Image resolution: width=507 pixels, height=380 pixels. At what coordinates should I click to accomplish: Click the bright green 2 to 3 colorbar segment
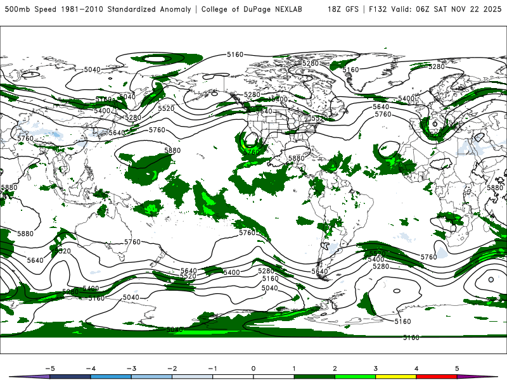pyautogui.click(x=355, y=377)
